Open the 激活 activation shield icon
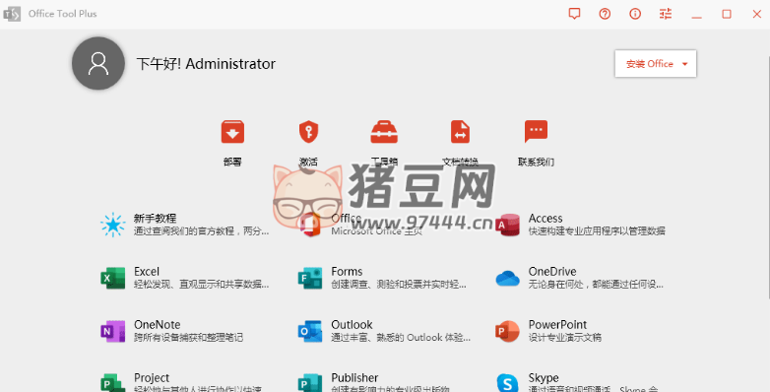This screenshot has height=392, width=770. (x=309, y=132)
